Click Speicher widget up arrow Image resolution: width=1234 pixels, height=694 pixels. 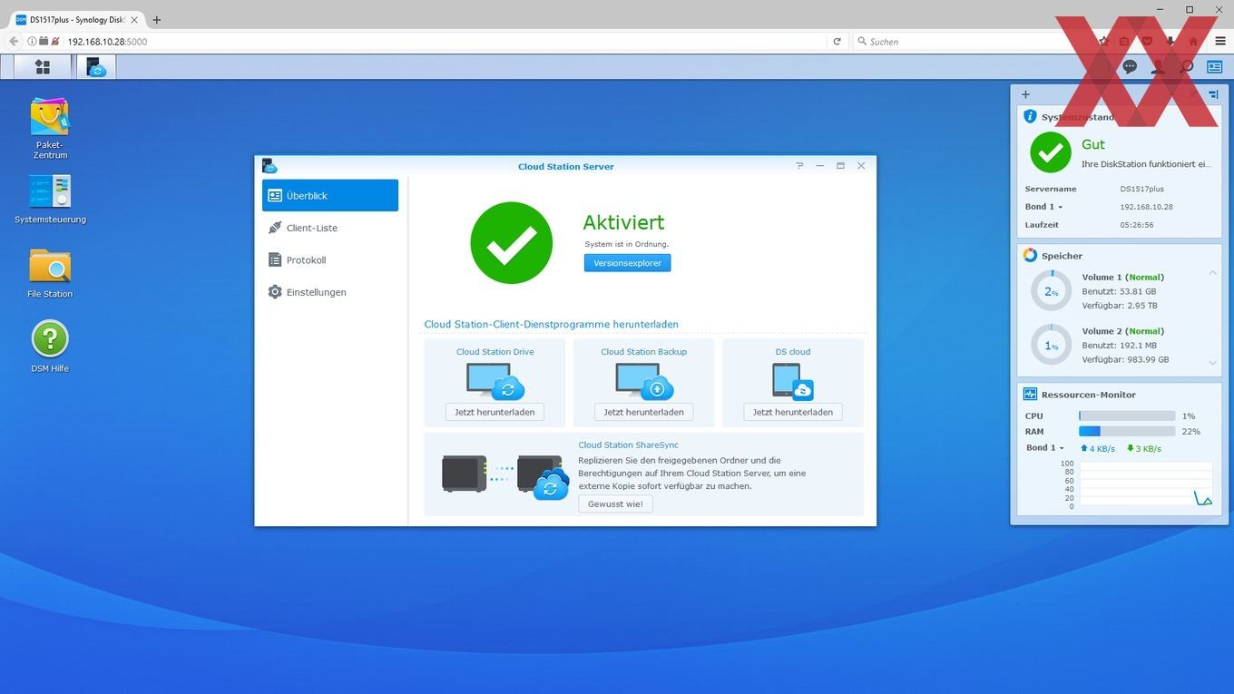(x=1212, y=273)
